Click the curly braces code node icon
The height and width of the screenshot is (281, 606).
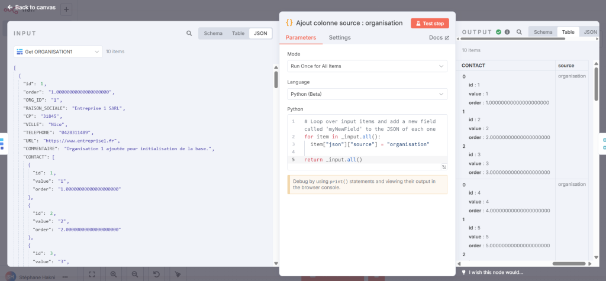tap(289, 23)
